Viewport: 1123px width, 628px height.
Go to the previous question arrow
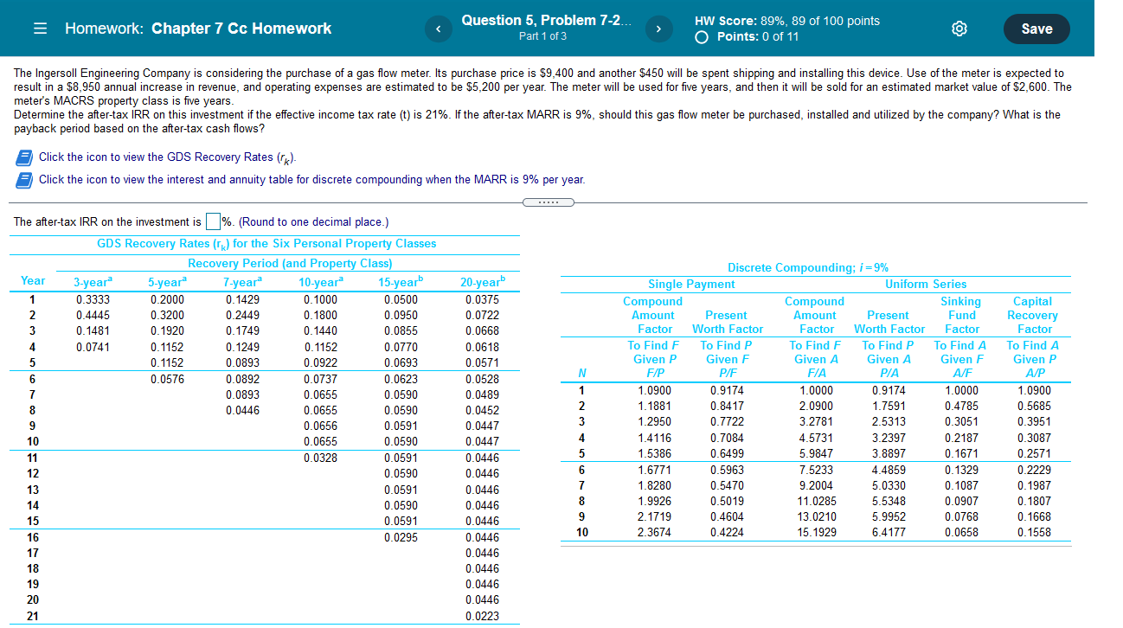point(437,29)
